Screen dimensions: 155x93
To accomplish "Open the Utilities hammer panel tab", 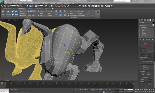I will [153, 20].
